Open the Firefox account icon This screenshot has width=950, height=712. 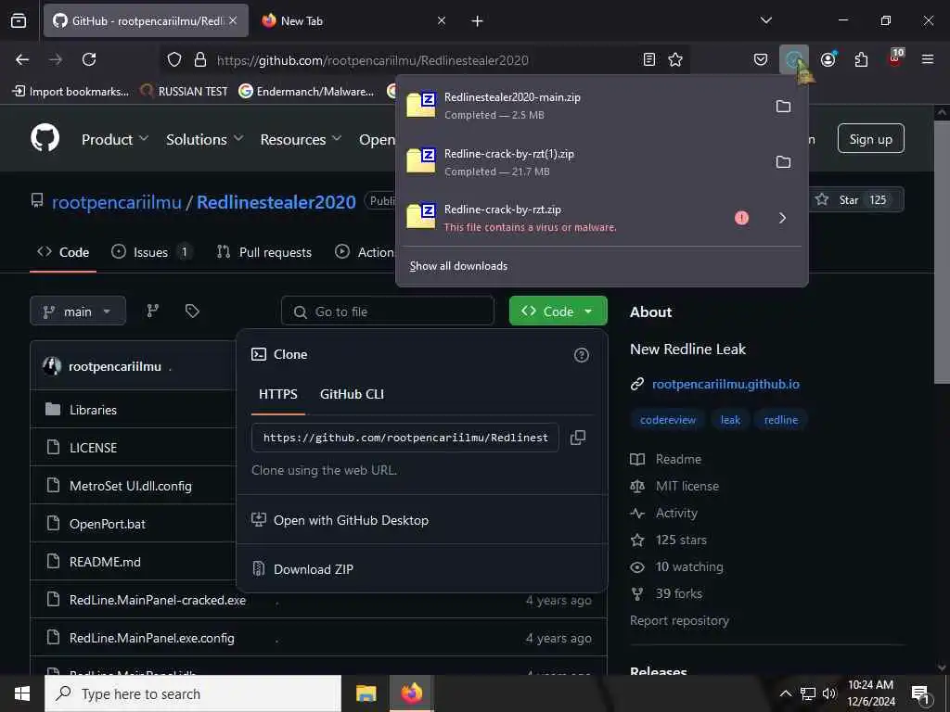coord(828,59)
